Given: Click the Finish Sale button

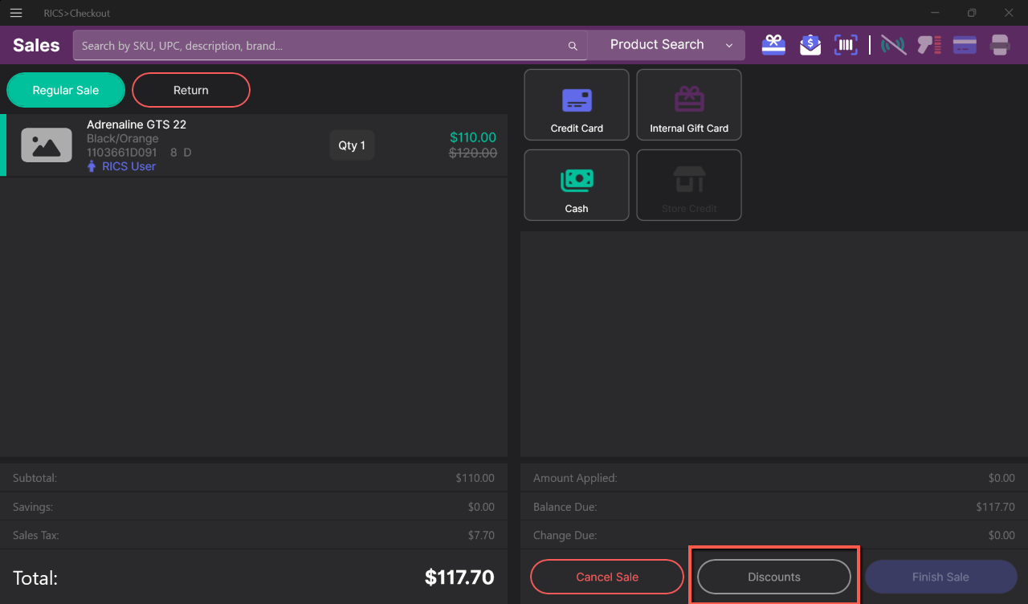Looking at the screenshot, I should point(940,577).
